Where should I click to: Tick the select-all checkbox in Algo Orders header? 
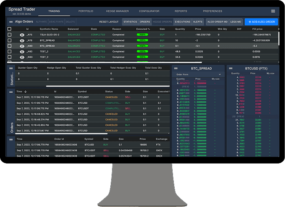click(9, 29)
